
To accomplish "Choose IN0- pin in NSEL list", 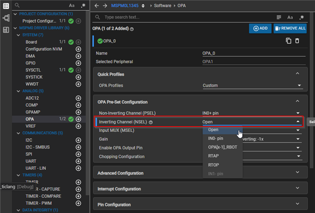I will (x=222, y=139).
